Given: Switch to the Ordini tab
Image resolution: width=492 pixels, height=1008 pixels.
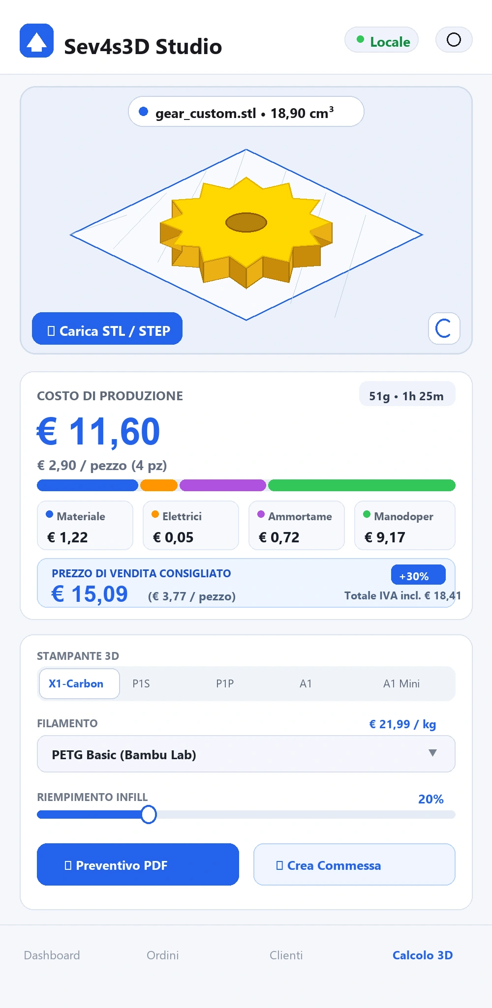Looking at the screenshot, I should click(x=163, y=955).
